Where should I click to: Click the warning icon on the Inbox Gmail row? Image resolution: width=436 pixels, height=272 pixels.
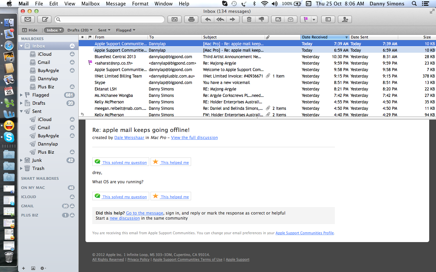(x=72, y=62)
